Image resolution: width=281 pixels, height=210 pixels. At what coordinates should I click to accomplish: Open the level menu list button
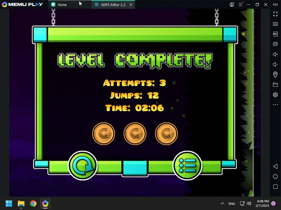point(187,165)
